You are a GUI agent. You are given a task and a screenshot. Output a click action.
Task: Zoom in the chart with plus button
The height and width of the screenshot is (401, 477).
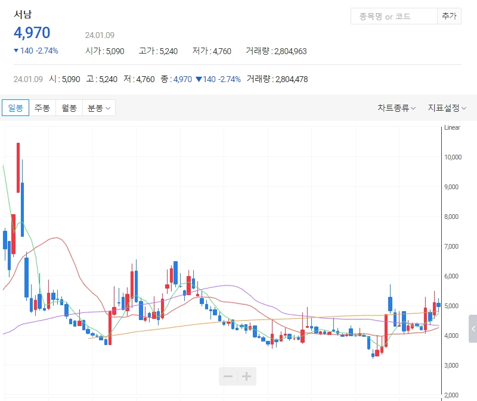click(x=247, y=377)
